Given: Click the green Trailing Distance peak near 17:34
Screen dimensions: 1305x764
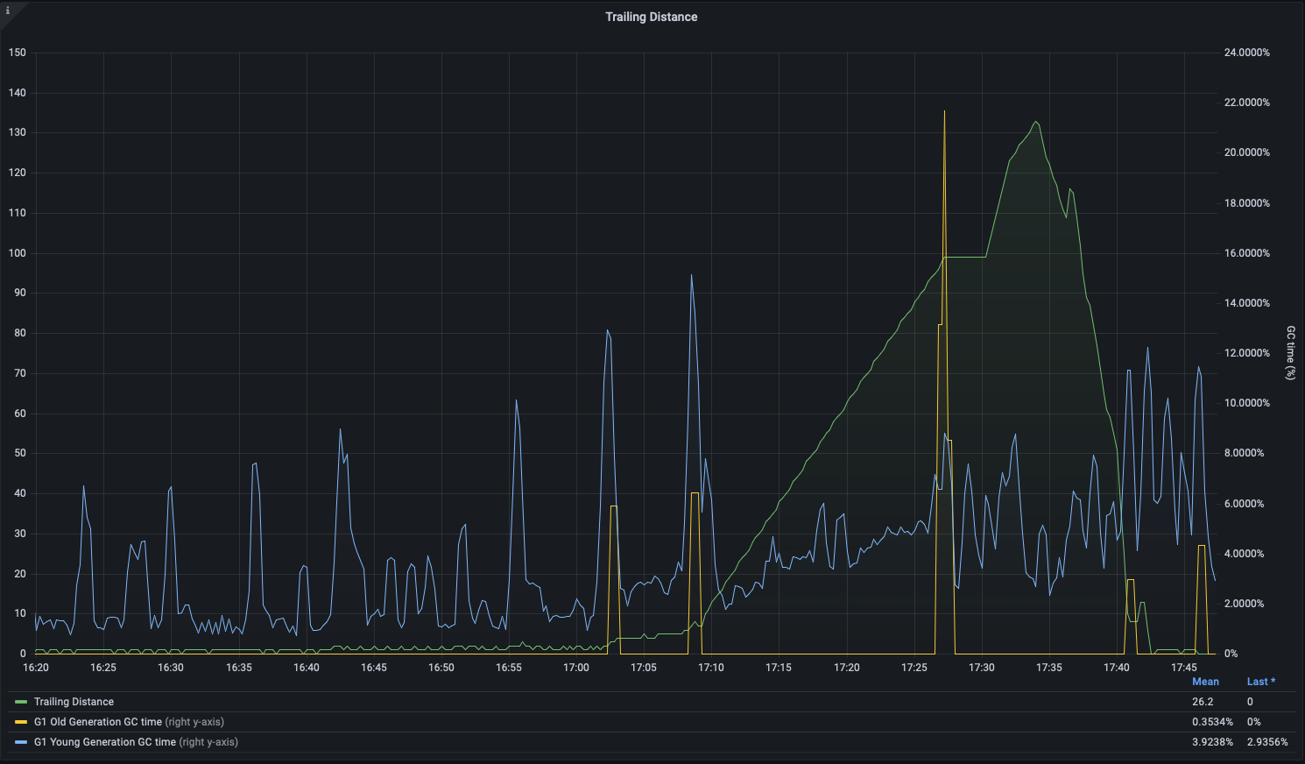Looking at the screenshot, I should tap(1035, 122).
